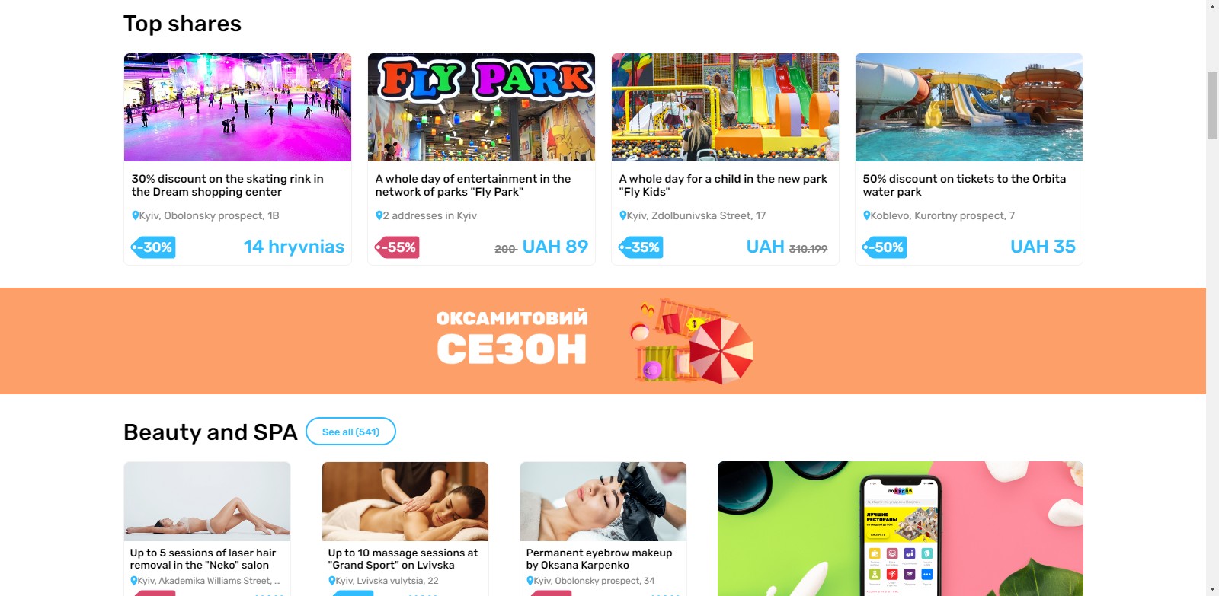Image resolution: width=1219 pixels, height=596 pixels.
Task: Open the Fly Kids new park offer title
Action: pos(722,185)
